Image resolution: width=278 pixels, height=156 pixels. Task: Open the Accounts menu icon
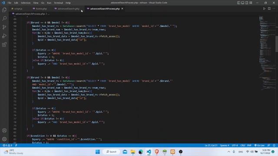tap(4, 130)
